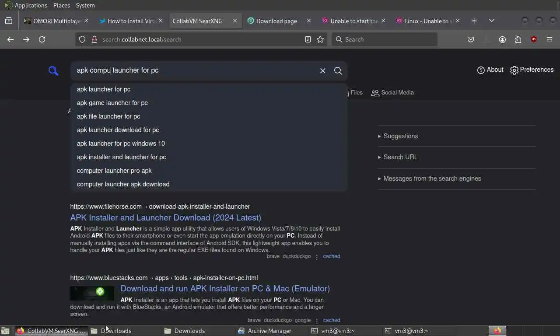Choose suggestion computer launcher pro apk
This screenshot has height=336, width=560.
pos(209,171)
